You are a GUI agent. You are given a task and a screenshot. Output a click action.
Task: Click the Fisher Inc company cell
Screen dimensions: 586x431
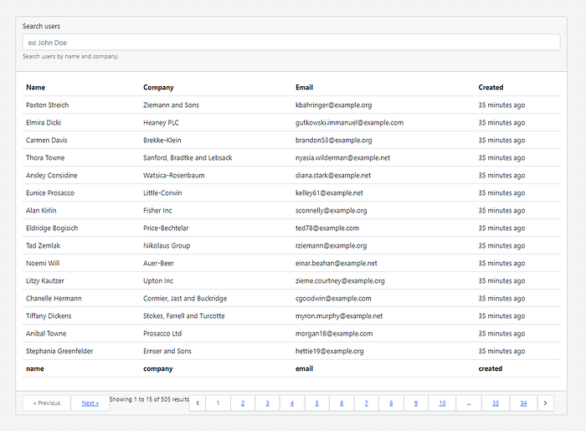click(x=157, y=210)
